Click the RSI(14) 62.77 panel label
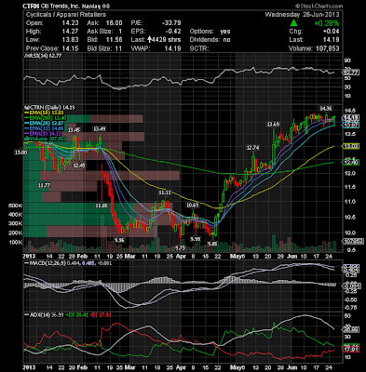This screenshot has width=366, height=372. (43, 56)
